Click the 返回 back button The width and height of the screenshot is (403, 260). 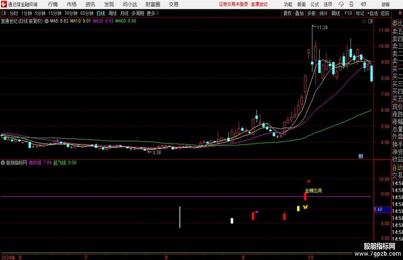point(385,13)
